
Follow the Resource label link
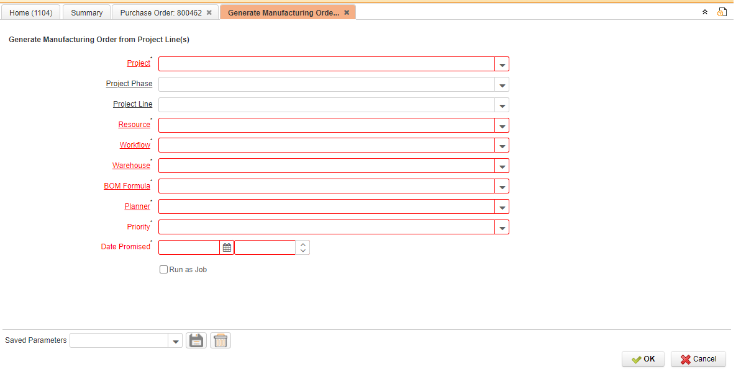click(x=134, y=125)
